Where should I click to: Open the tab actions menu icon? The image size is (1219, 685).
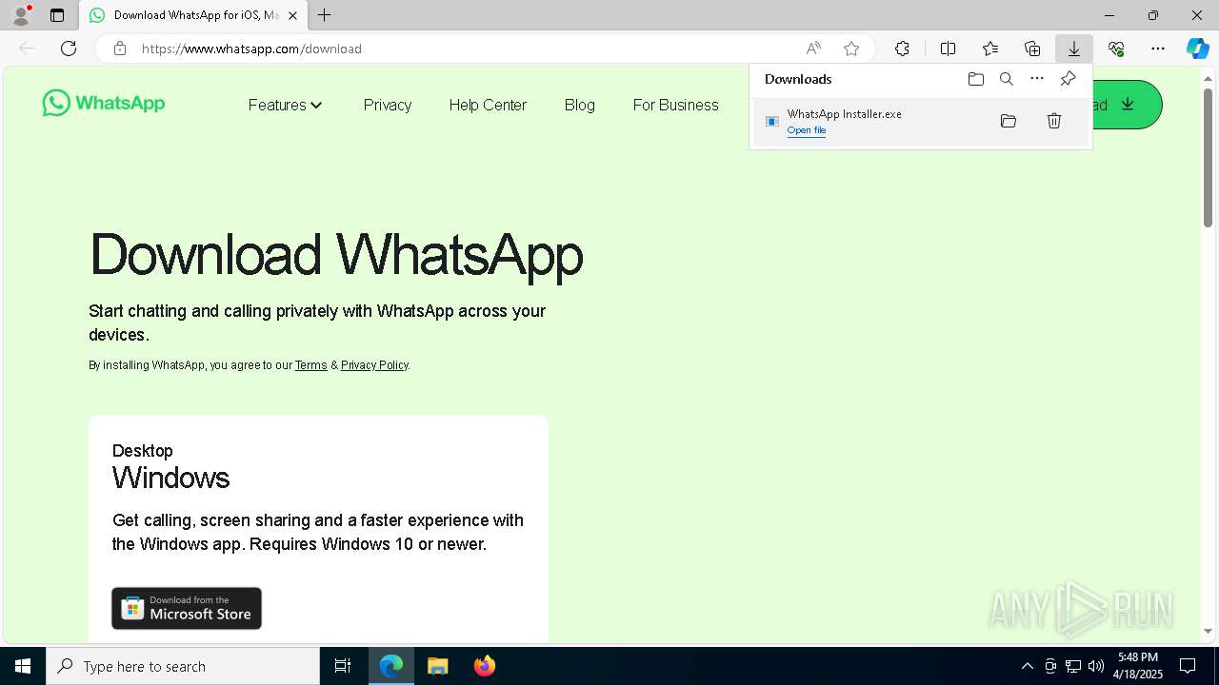click(x=57, y=15)
